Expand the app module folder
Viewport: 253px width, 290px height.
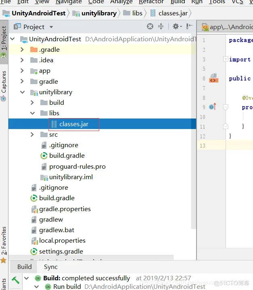(x=22, y=71)
